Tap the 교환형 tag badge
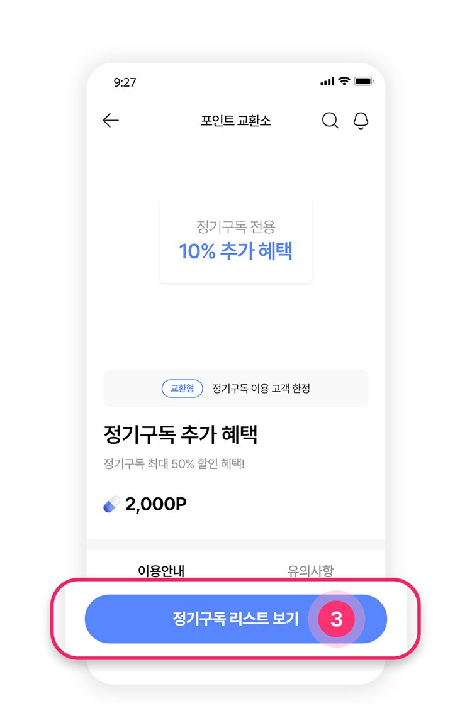 pyautogui.click(x=183, y=389)
